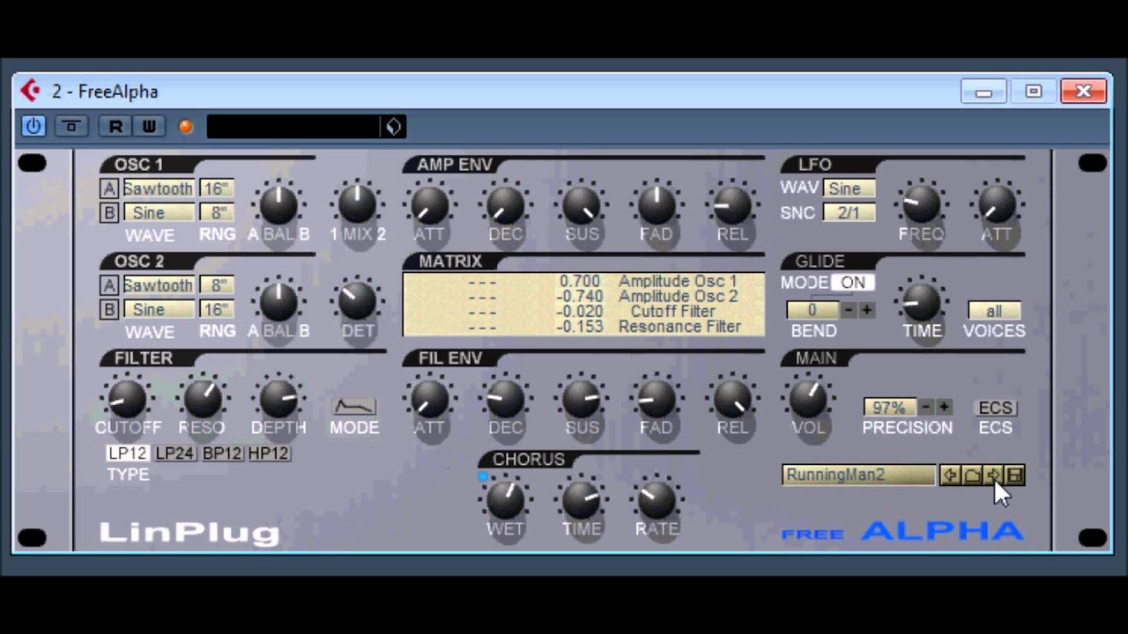Click the Amplitude Osc 1 matrix row
The image size is (1128, 634).
click(x=583, y=281)
